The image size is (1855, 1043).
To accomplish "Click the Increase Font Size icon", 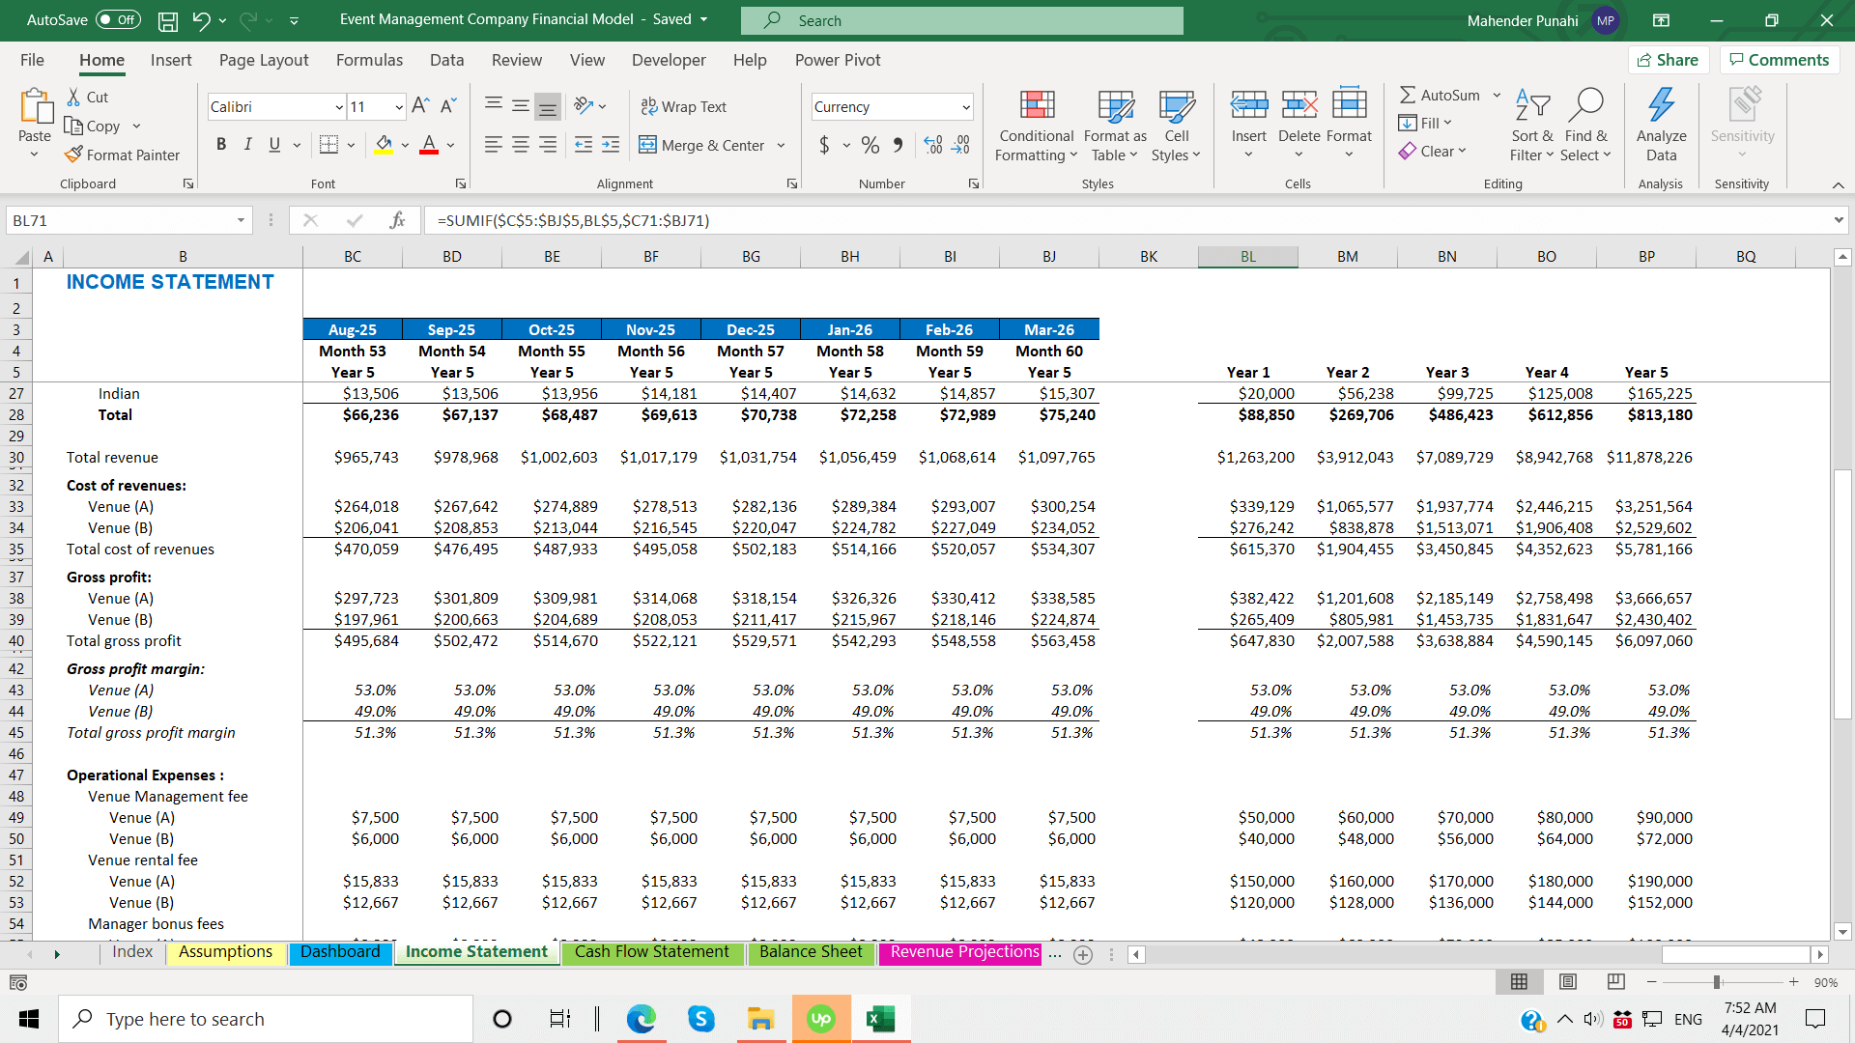I will 420,106.
